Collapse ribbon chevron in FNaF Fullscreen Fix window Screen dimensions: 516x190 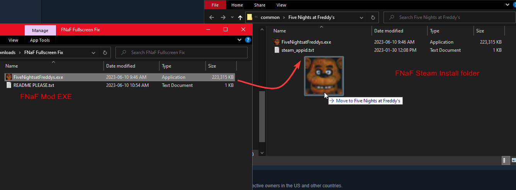[239, 40]
